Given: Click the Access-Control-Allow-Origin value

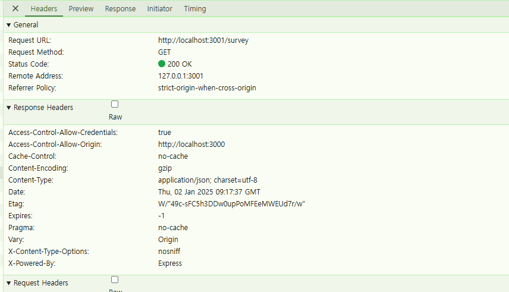Looking at the screenshot, I should pos(191,145).
